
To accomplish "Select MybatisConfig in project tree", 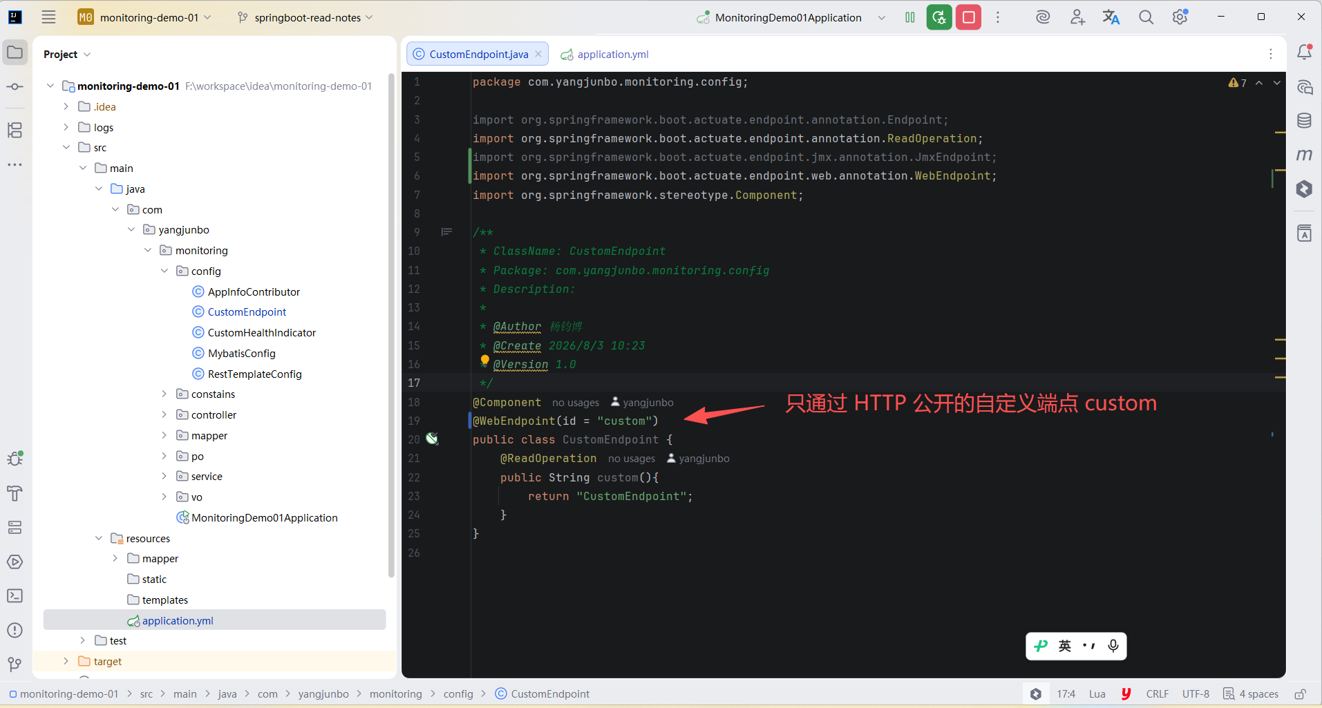I will [x=241, y=353].
